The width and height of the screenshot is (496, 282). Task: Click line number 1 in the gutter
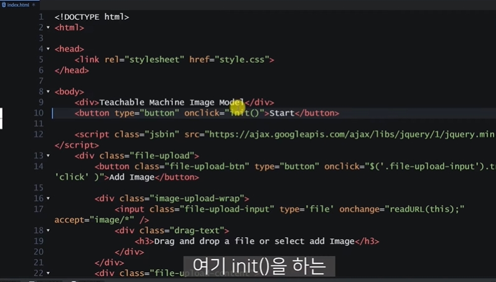pos(41,17)
